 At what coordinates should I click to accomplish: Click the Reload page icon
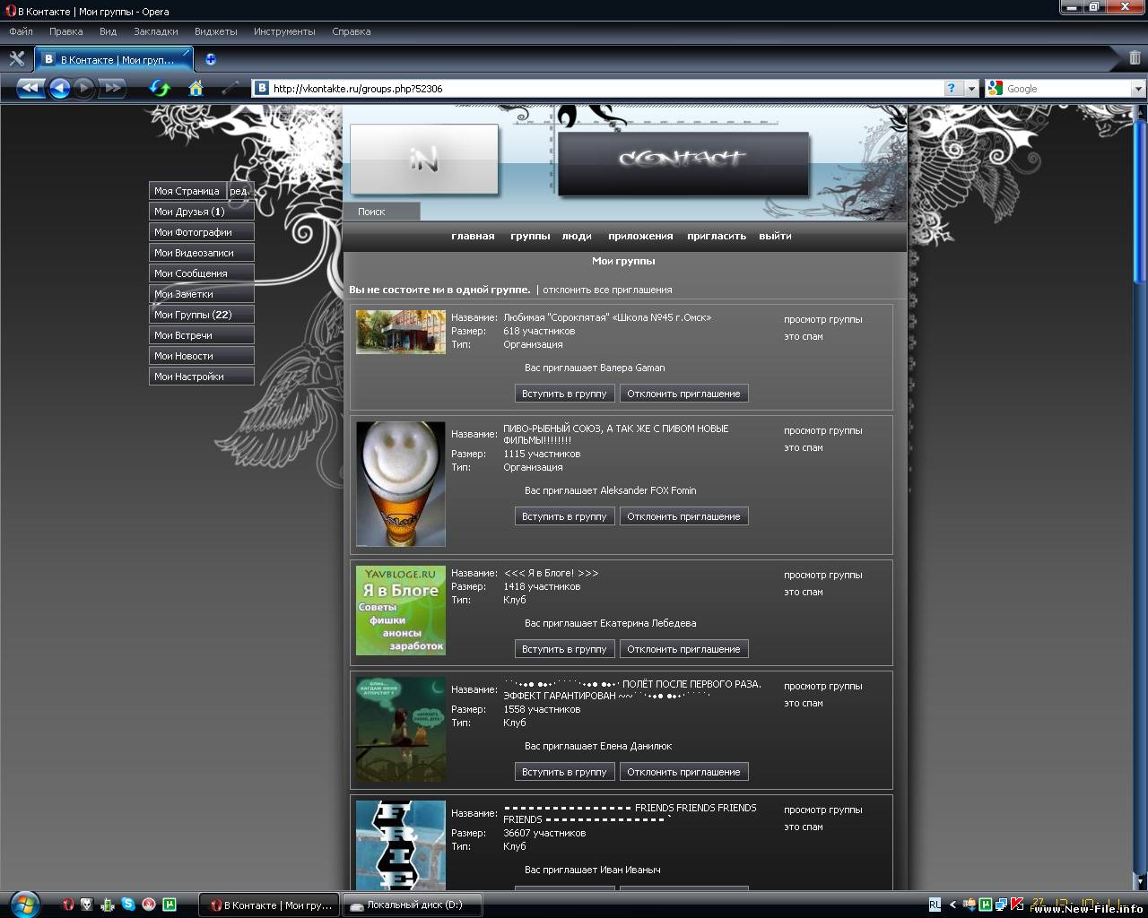click(160, 88)
